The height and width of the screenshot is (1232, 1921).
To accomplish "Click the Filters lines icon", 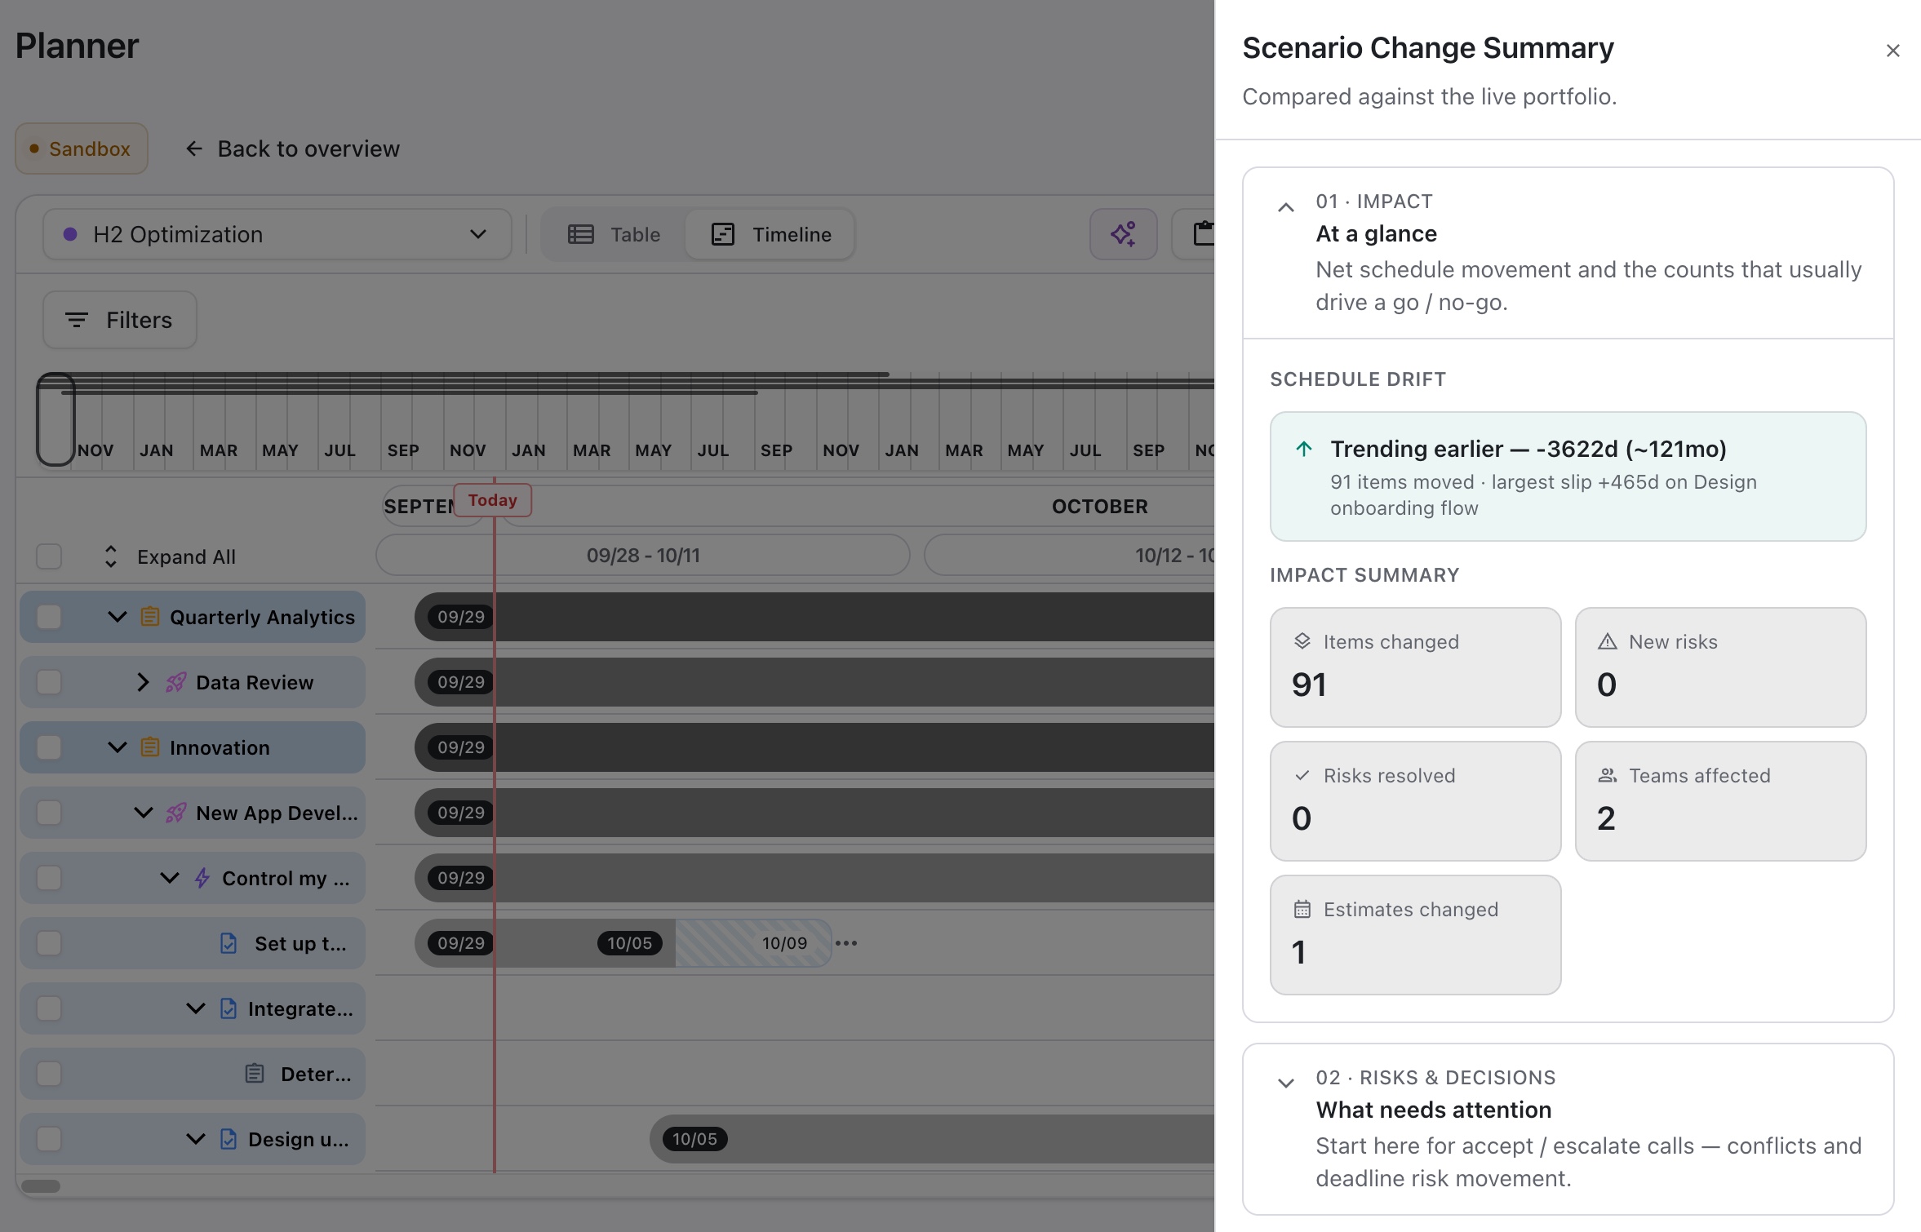I will coord(77,320).
